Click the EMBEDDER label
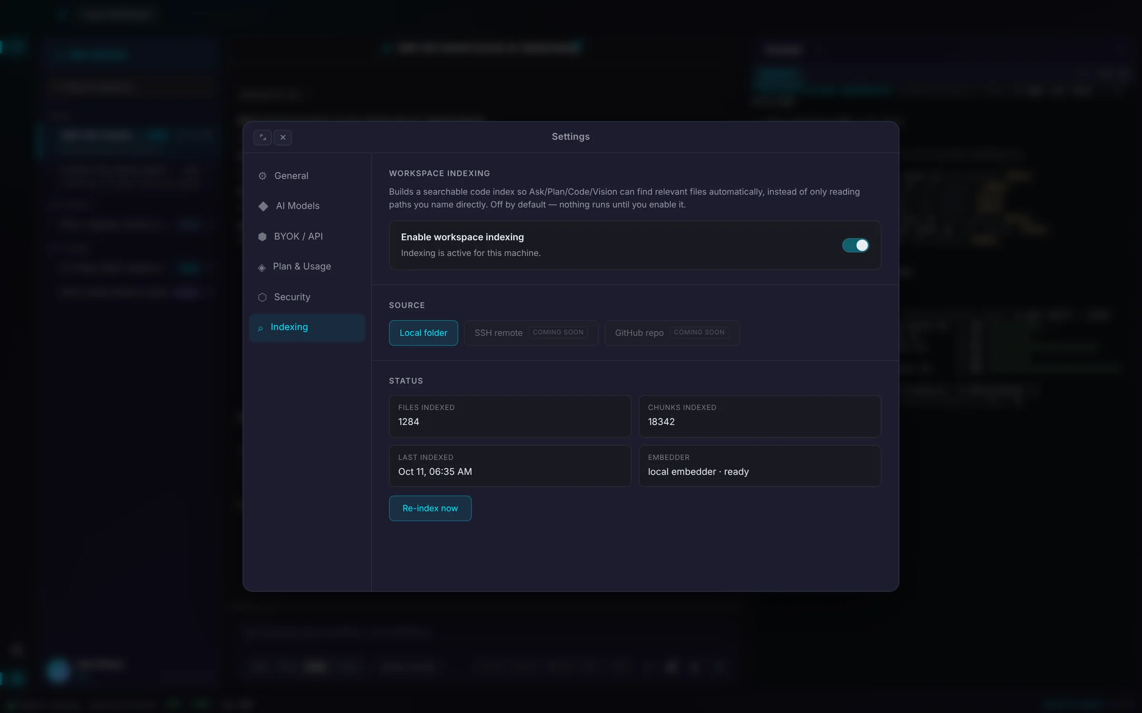This screenshot has height=713, width=1142. pyautogui.click(x=669, y=457)
